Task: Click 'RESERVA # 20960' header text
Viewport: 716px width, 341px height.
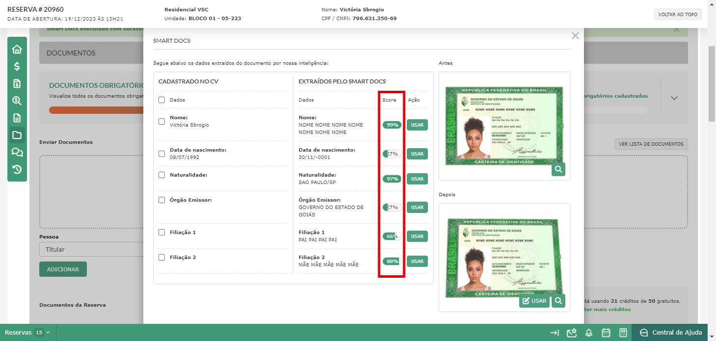Action: (x=35, y=9)
